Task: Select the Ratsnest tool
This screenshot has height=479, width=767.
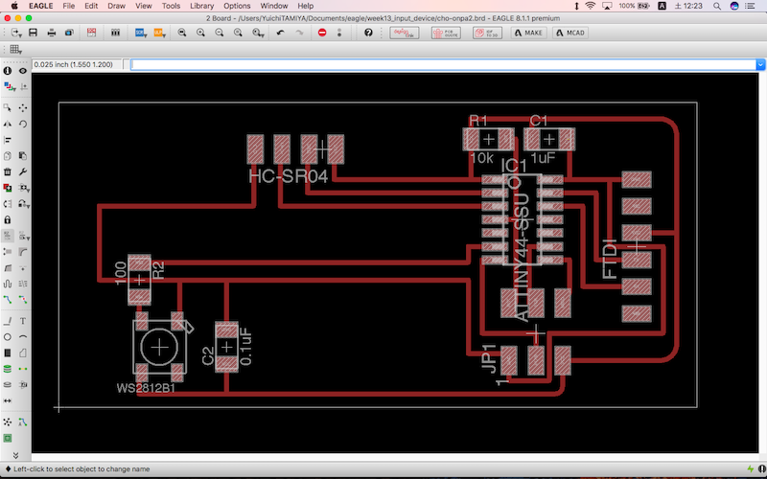Action: [8, 422]
